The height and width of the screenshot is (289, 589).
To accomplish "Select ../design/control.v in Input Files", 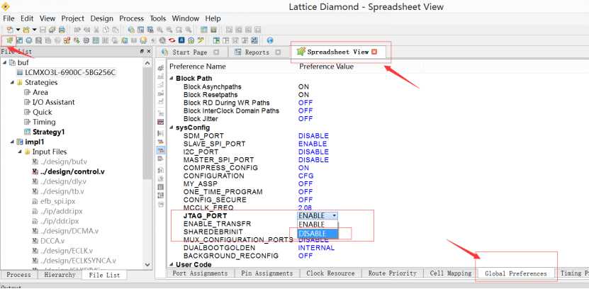I will point(72,171).
